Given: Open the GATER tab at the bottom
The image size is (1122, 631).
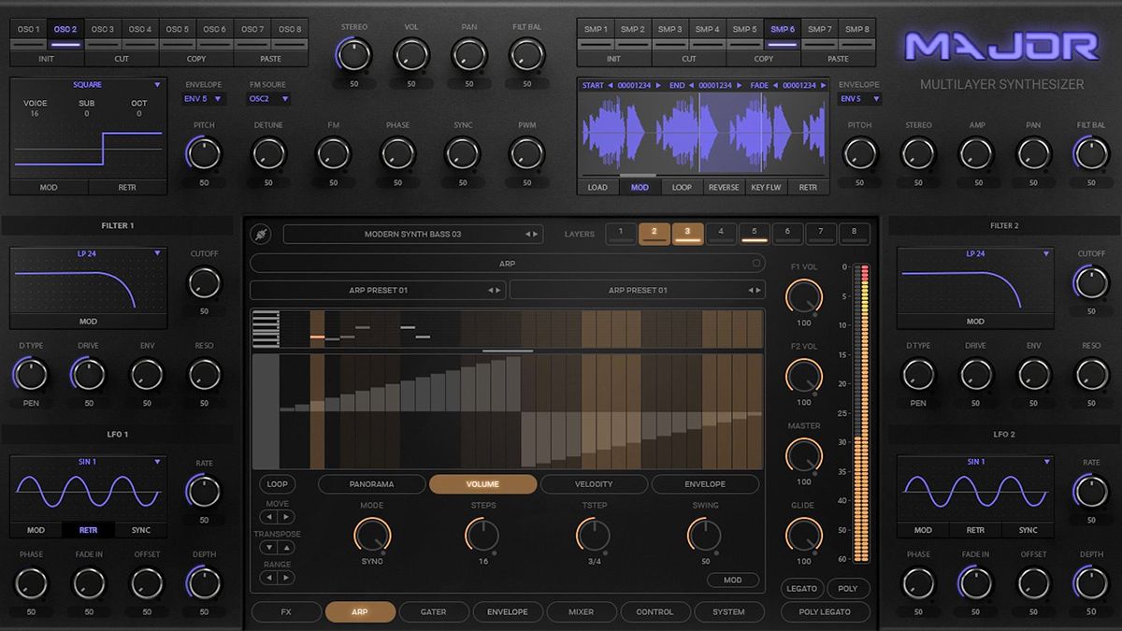Looking at the screenshot, I should point(435,612).
